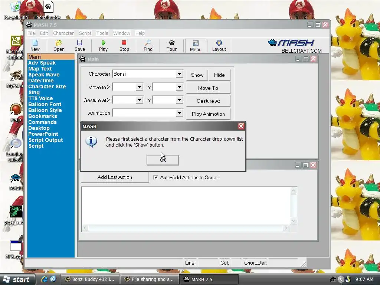The width and height of the screenshot is (380, 285).
Task: Click the Move To button
Action: [x=208, y=88]
